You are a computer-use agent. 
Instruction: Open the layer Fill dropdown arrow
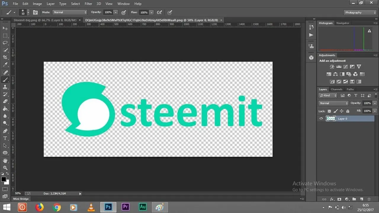pyautogui.click(x=375, y=111)
